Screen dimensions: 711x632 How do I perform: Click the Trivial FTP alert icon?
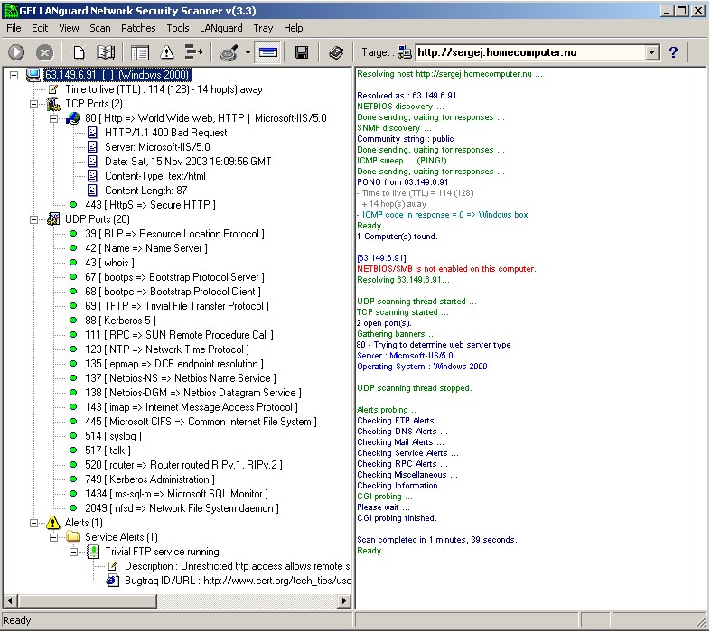[93, 552]
